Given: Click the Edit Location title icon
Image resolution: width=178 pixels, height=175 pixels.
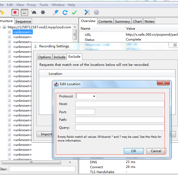Looking at the screenshot, I should click(x=56, y=84).
